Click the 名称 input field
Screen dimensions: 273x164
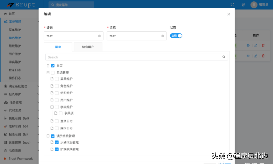[x=137, y=36]
